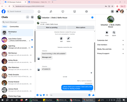127x102 pixels.
Task: Send a thumbs-up like
Action: pyautogui.click(x=93, y=95)
